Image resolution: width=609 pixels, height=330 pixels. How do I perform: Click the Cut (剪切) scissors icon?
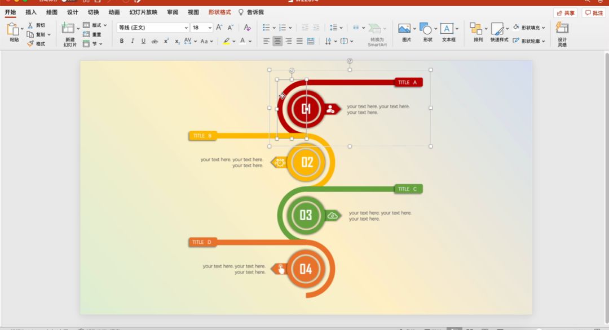tap(30, 25)
